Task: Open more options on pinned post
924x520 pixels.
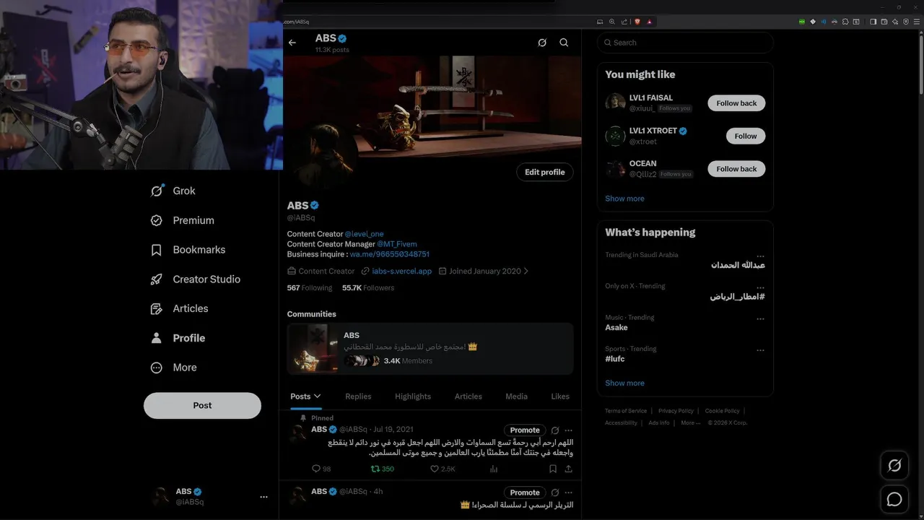Action: click(x=569, y=430)
